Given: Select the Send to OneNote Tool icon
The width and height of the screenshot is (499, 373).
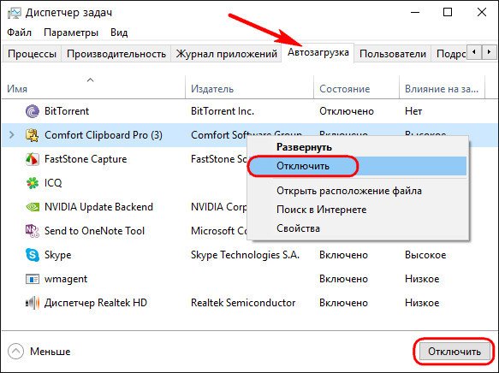Looking at the screenshot, I should pyautogui.click(x=33, y=231).
